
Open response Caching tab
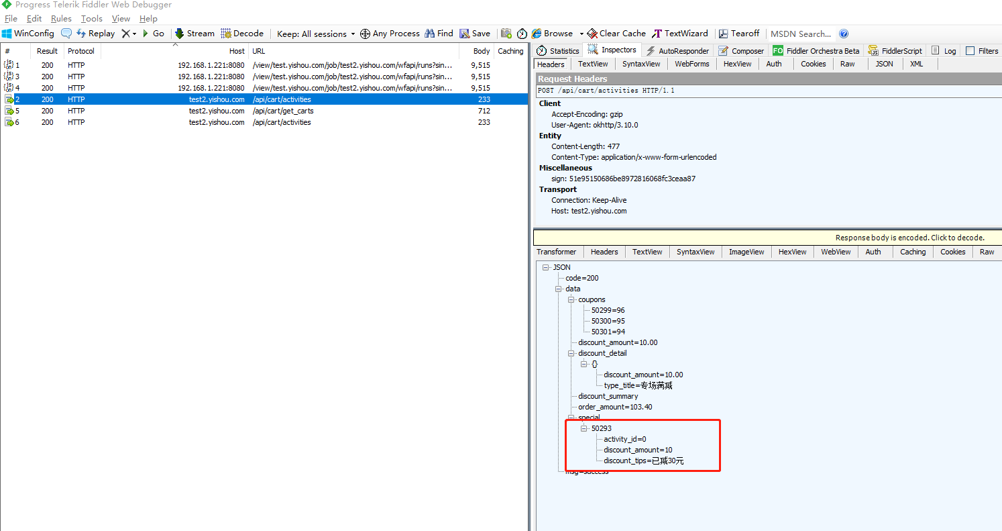pyautogui.click(x=913, y=252)
